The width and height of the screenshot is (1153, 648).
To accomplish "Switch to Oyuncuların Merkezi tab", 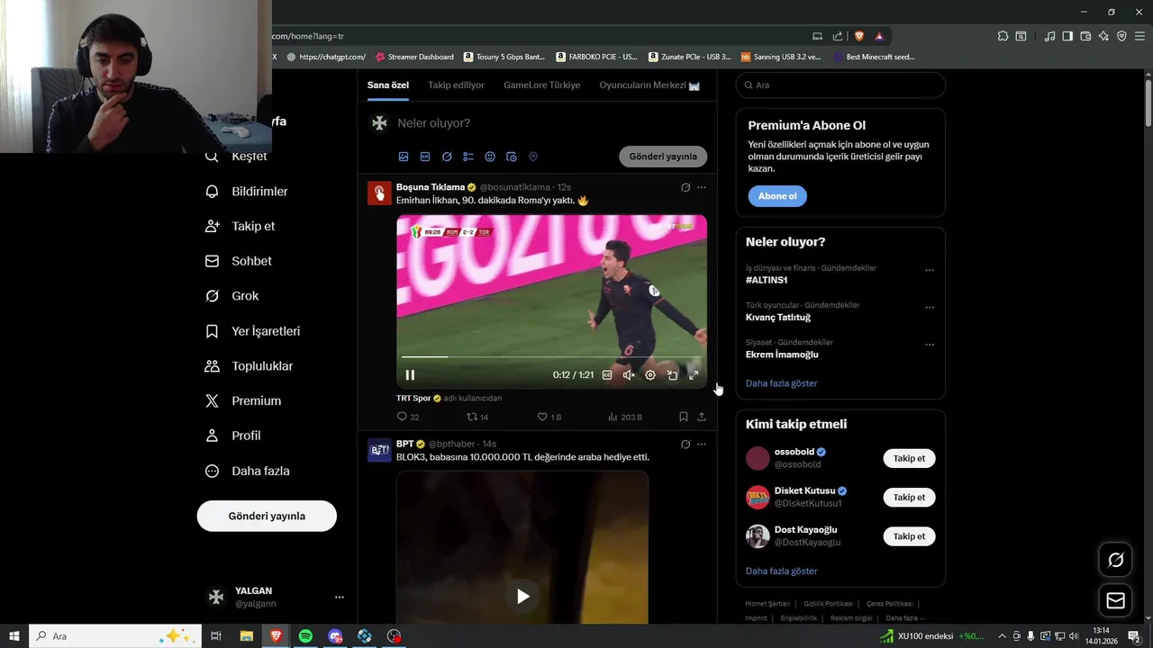I will click(x=649, y=85).
